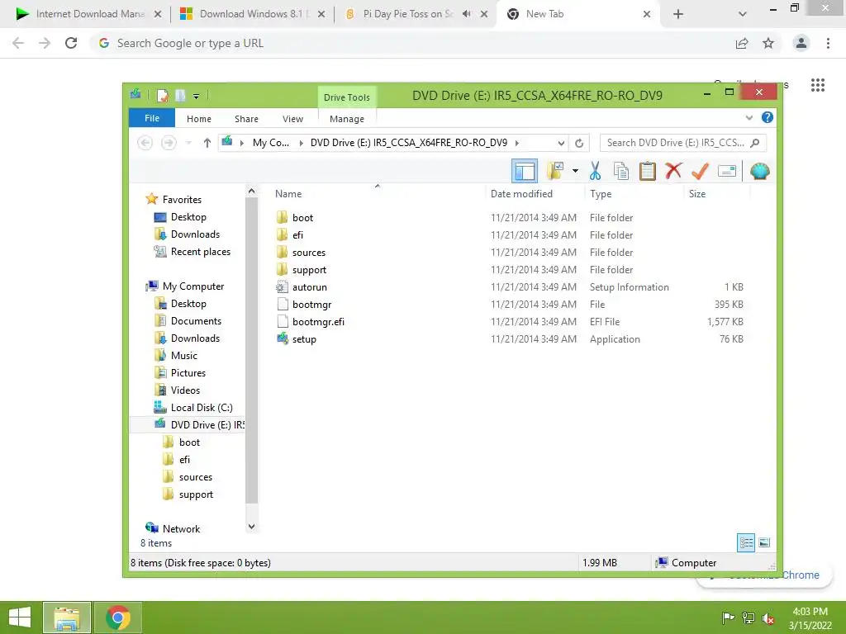Screen dimensions: 846x634
Task: Switch to Large icons view button
Action: (x=764, y=543)
